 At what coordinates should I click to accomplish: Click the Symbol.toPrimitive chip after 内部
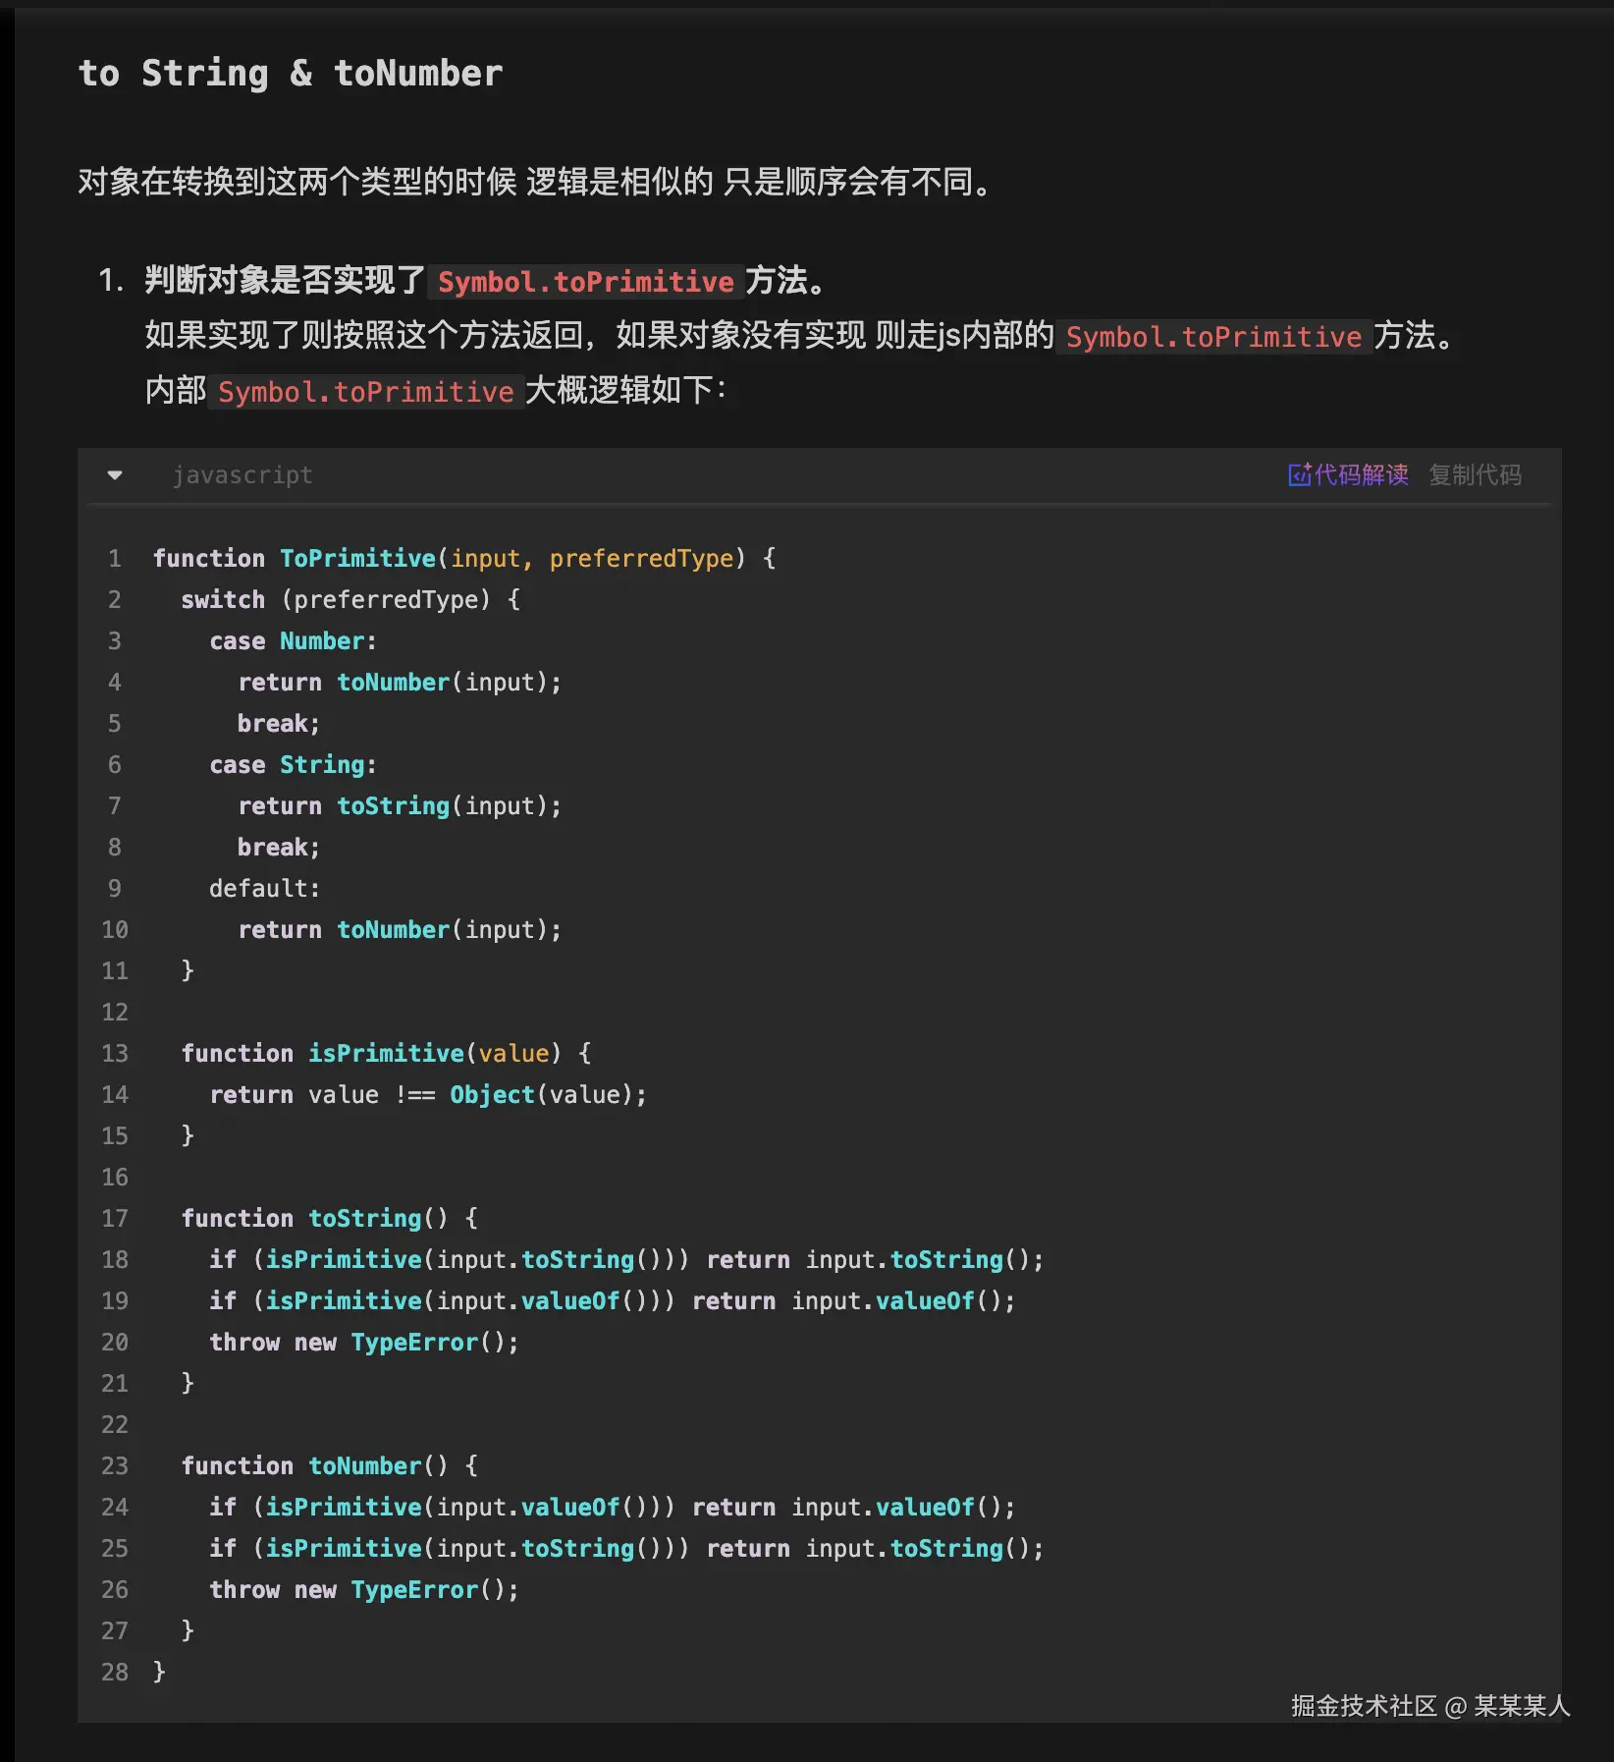click(x=365, y=392)
